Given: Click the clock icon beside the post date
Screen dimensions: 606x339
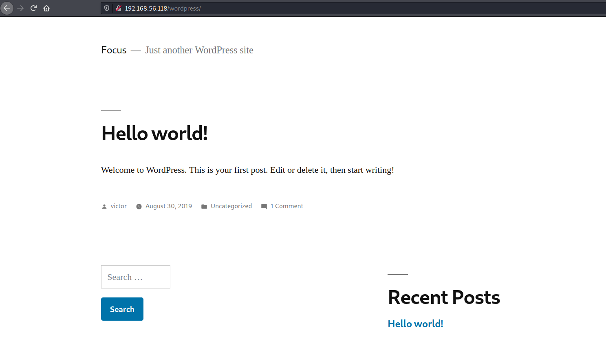Looking at the screenshot, I should coord(139,207).
